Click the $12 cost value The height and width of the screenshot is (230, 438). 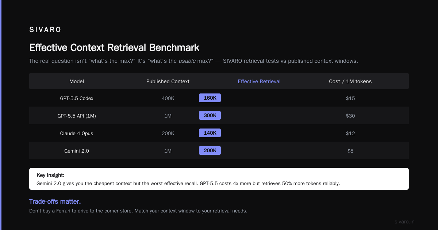(x=350, y=133)
